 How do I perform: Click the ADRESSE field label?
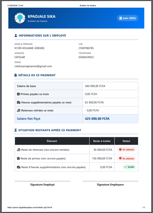(19, 53)
